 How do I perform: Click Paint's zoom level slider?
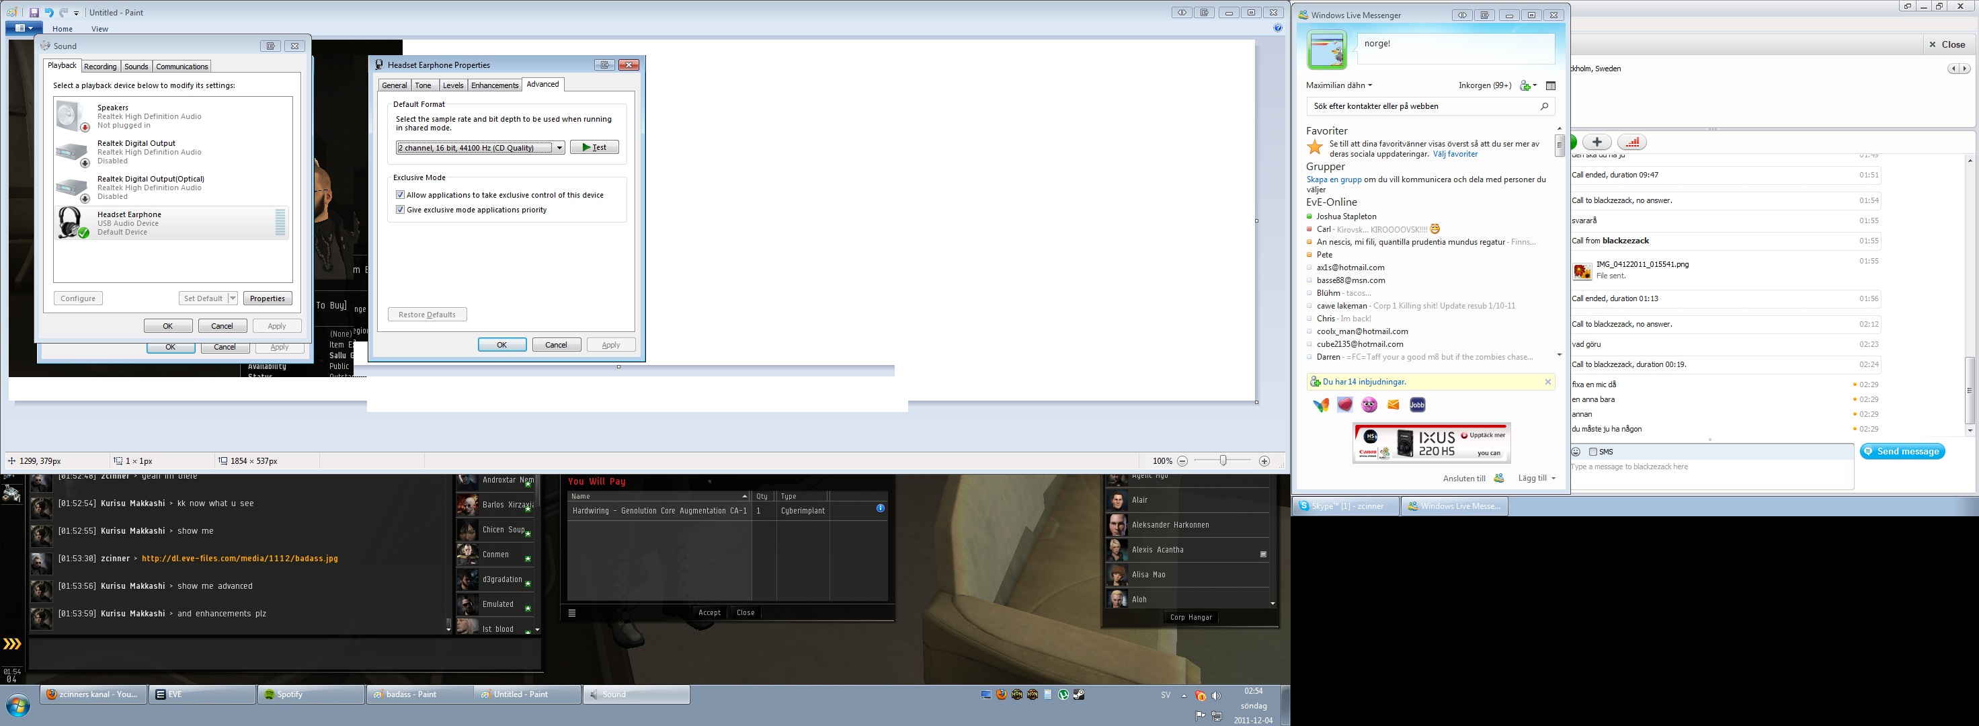coord(1223,461)
